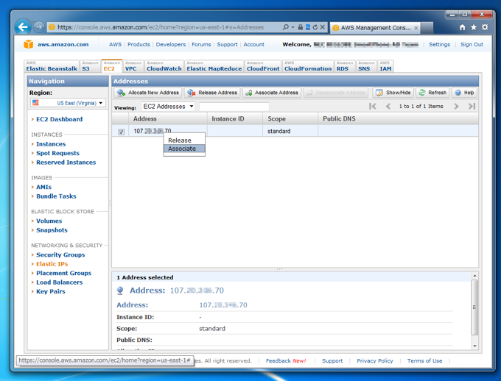This screenshot has width=501, height=381.
Task: Open Placement Groups link
Action: pos(64,273)
